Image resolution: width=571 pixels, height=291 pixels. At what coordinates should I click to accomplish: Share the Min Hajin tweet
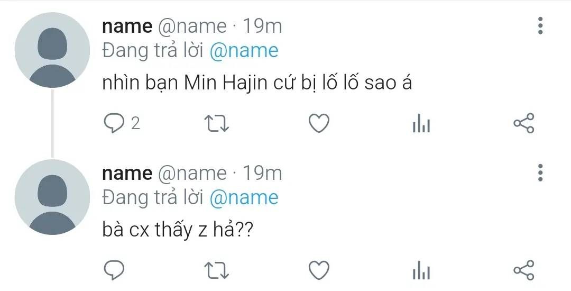524,123
